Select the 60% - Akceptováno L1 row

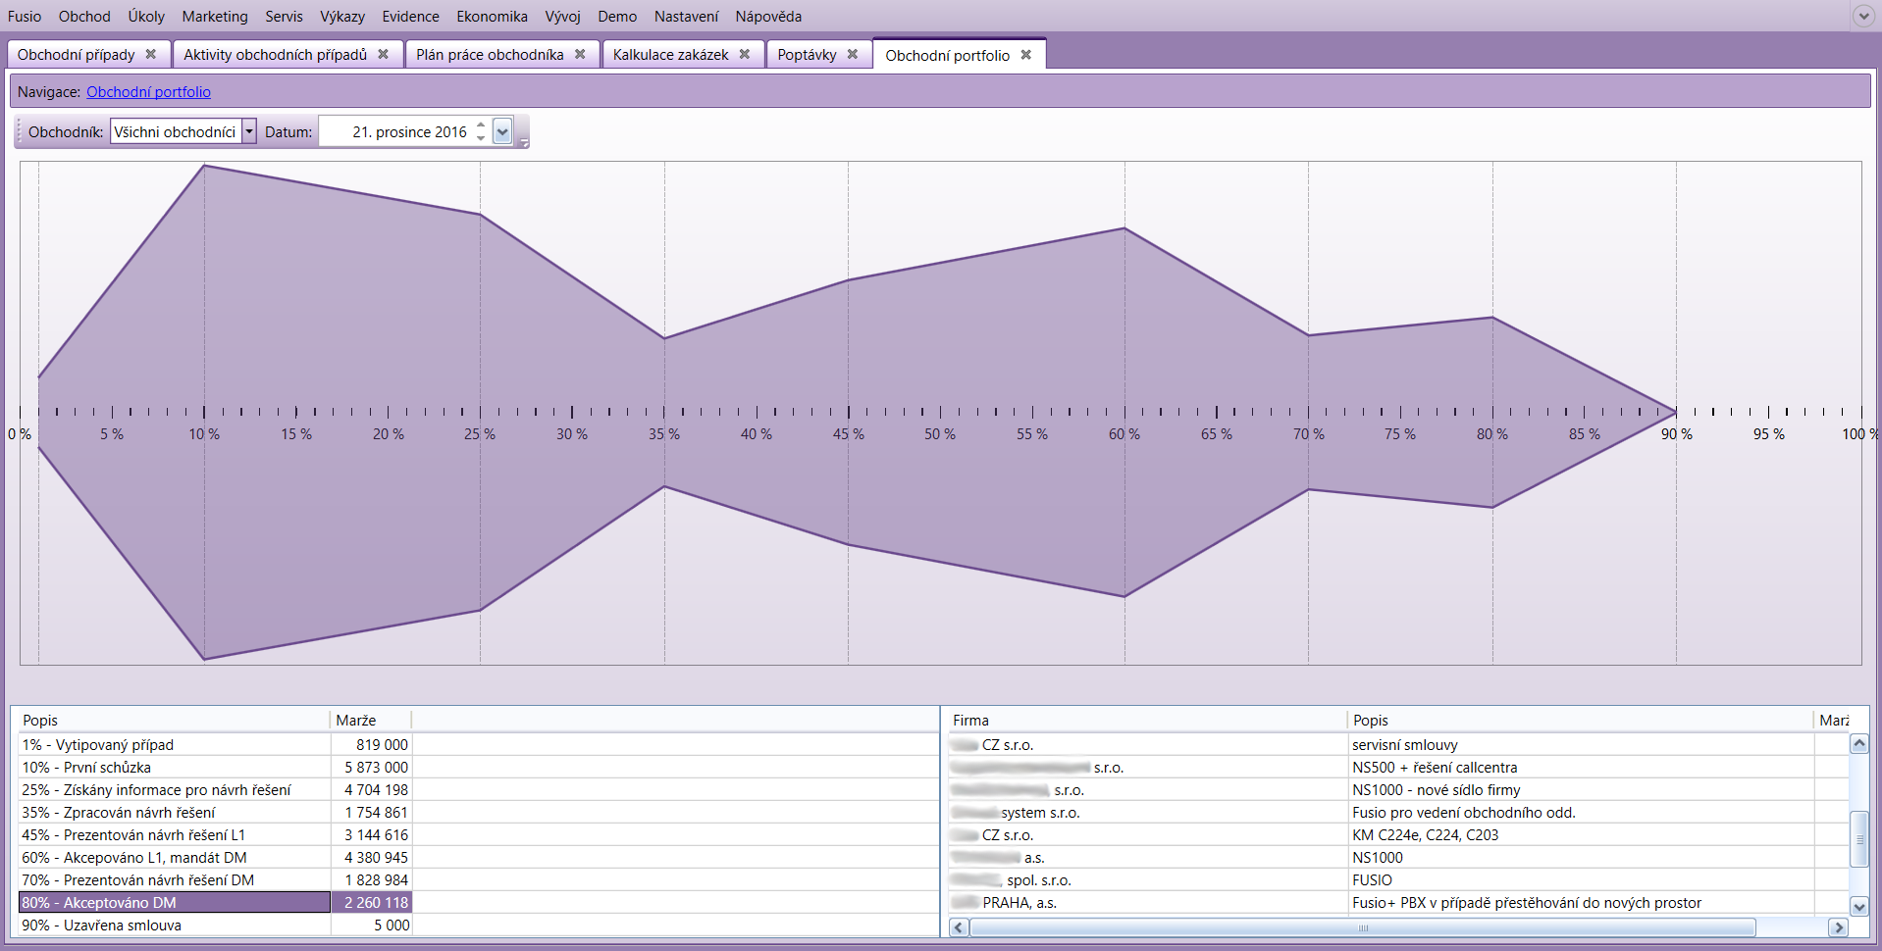point(134,858)
